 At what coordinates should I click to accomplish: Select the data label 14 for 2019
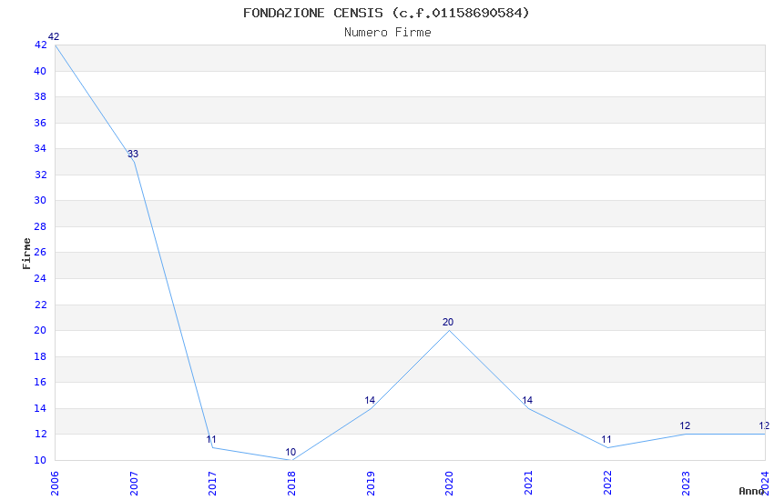click(370, 400)
